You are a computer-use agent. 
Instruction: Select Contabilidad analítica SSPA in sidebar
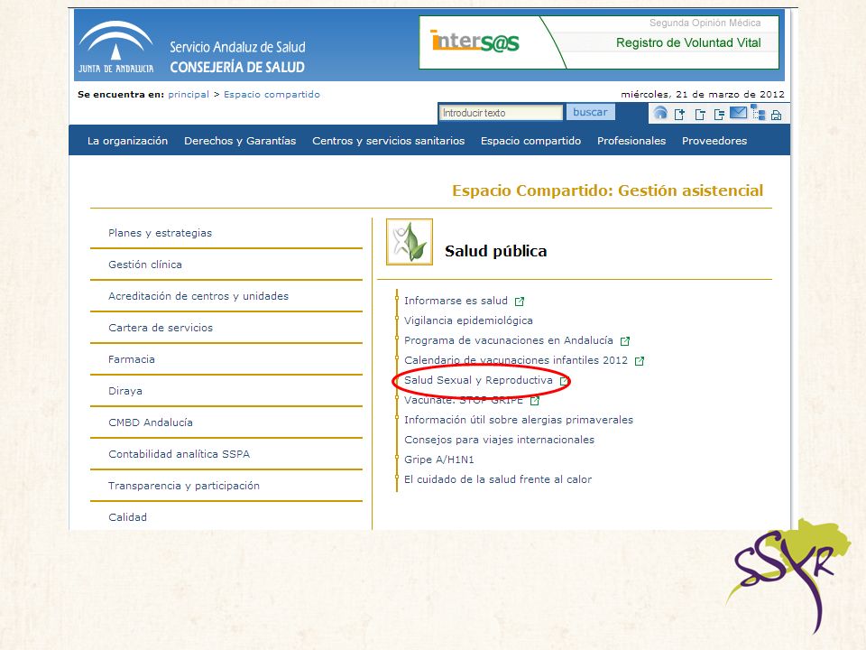pos(179,454)
